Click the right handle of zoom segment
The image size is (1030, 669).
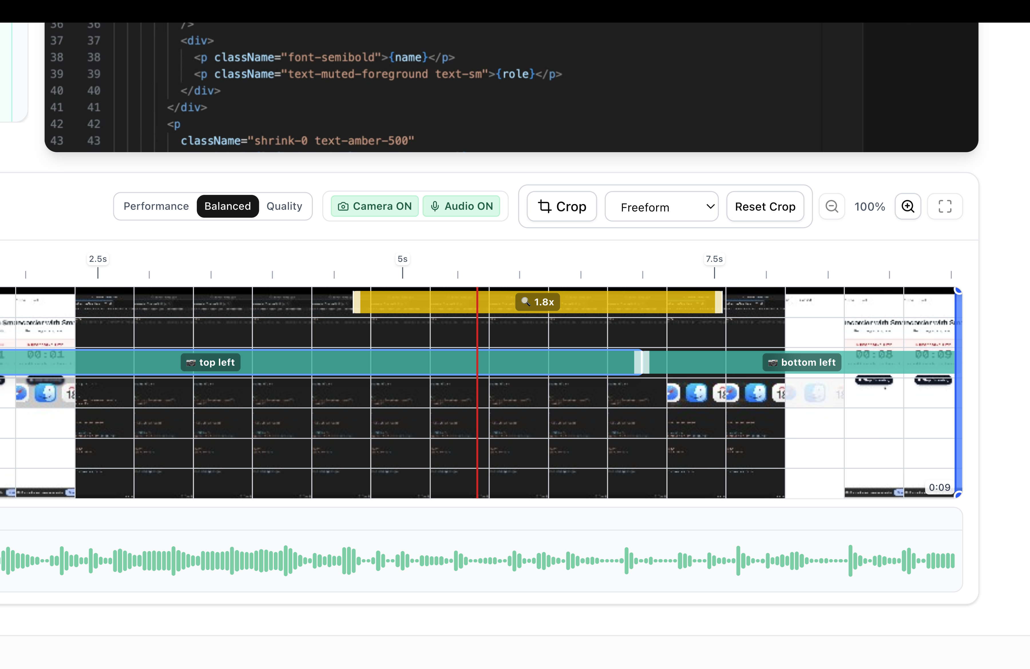click(718, 302)
